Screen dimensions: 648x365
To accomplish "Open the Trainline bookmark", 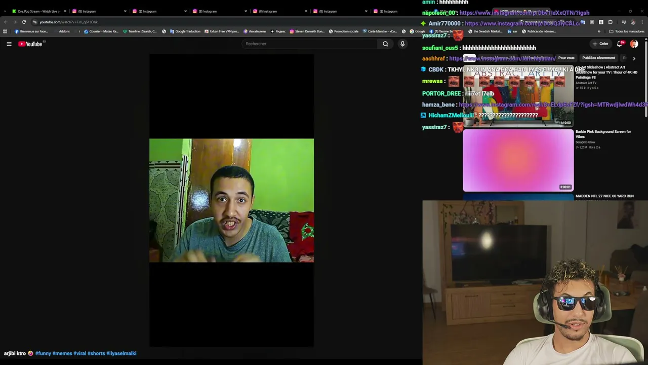I will (x=140, y=31).
